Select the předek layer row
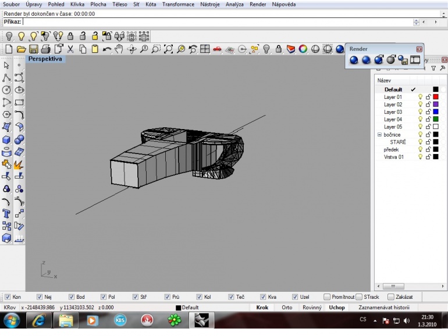The width and height of the screenshot is (448, 336). click(x=410, y=149)
